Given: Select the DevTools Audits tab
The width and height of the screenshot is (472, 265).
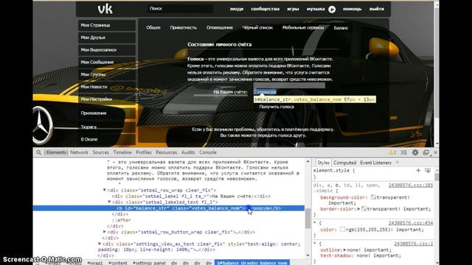Looking at the screenshot, I should (x=188, y=152).
